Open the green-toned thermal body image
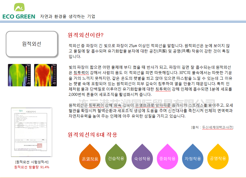Screen dimensions: 246x178 (x=19, y=75)
